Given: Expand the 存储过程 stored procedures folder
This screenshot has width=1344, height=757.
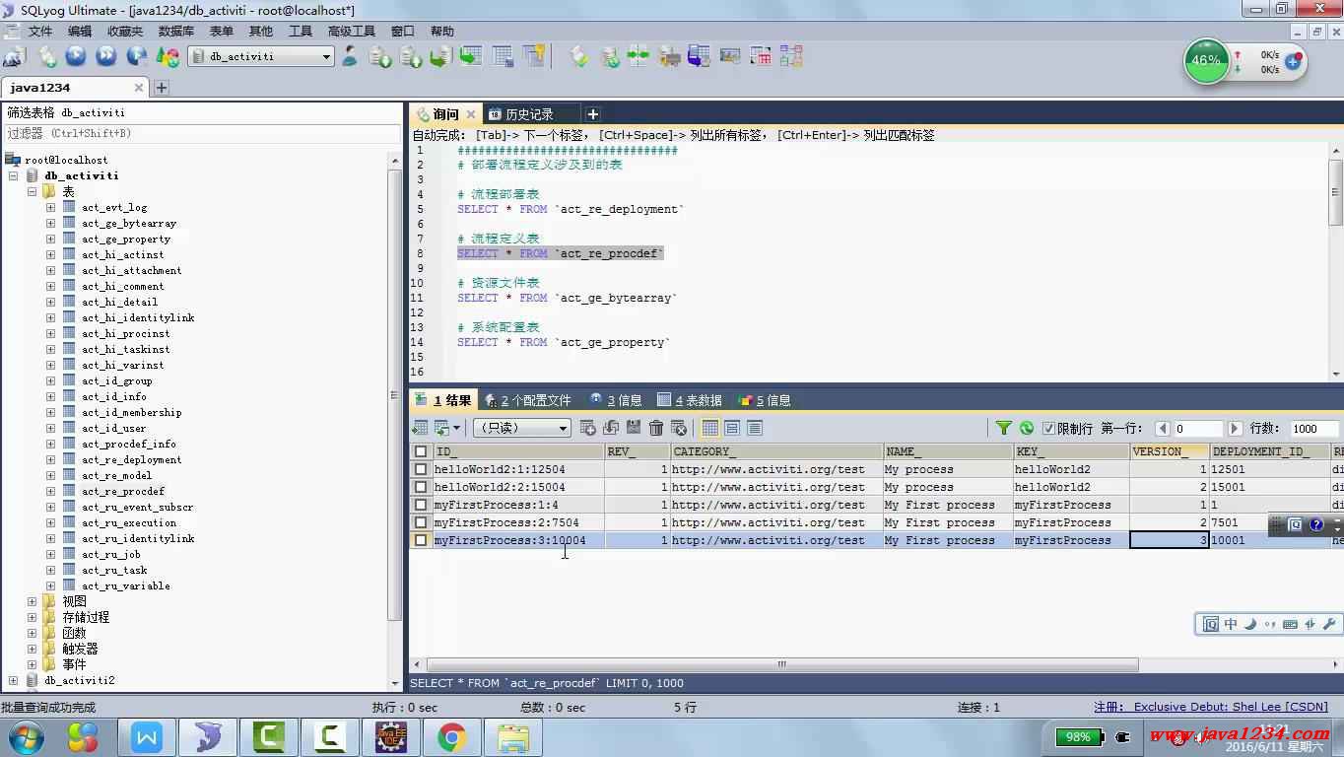Looking at the screenshot, I should coord(32,617).
